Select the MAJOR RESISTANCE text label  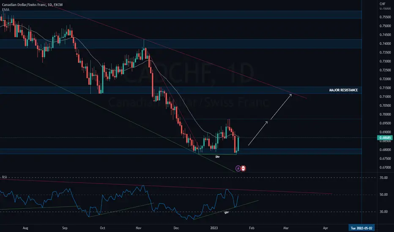(344, 90)
